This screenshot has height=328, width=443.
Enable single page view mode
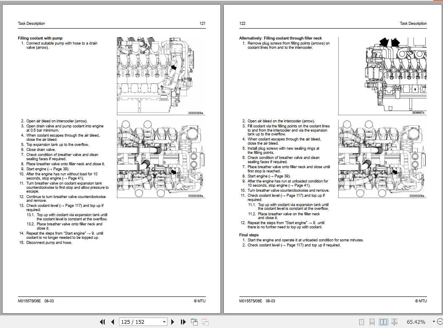361,321
